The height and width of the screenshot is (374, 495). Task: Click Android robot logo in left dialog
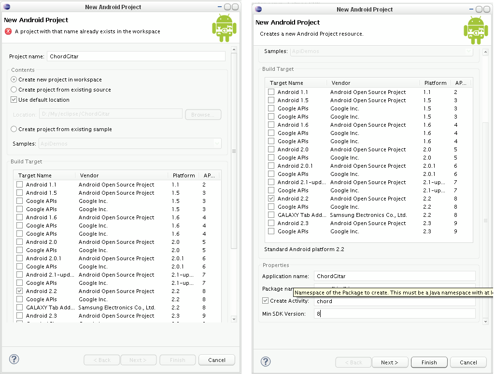[x=225, y=28]
